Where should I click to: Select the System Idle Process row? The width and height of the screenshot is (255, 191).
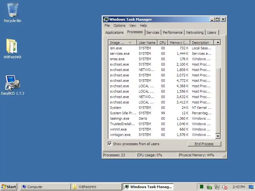tap(162, 113)
